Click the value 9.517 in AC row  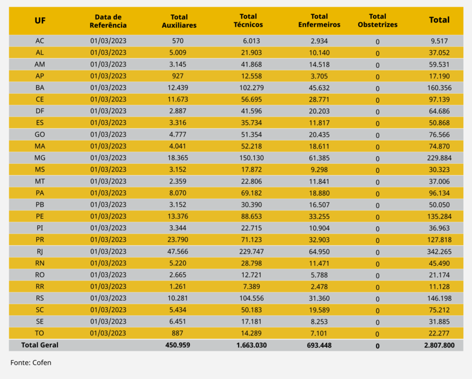439,41
